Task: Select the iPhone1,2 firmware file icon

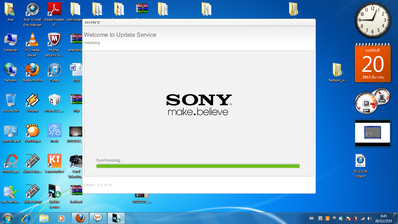Action: [54, 103]
